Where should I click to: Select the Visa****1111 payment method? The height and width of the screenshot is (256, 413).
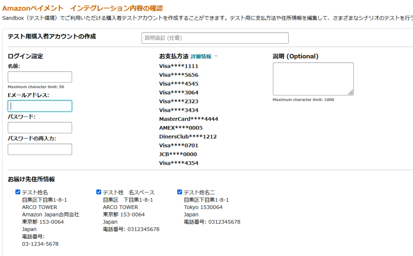[x=179, y=66]
